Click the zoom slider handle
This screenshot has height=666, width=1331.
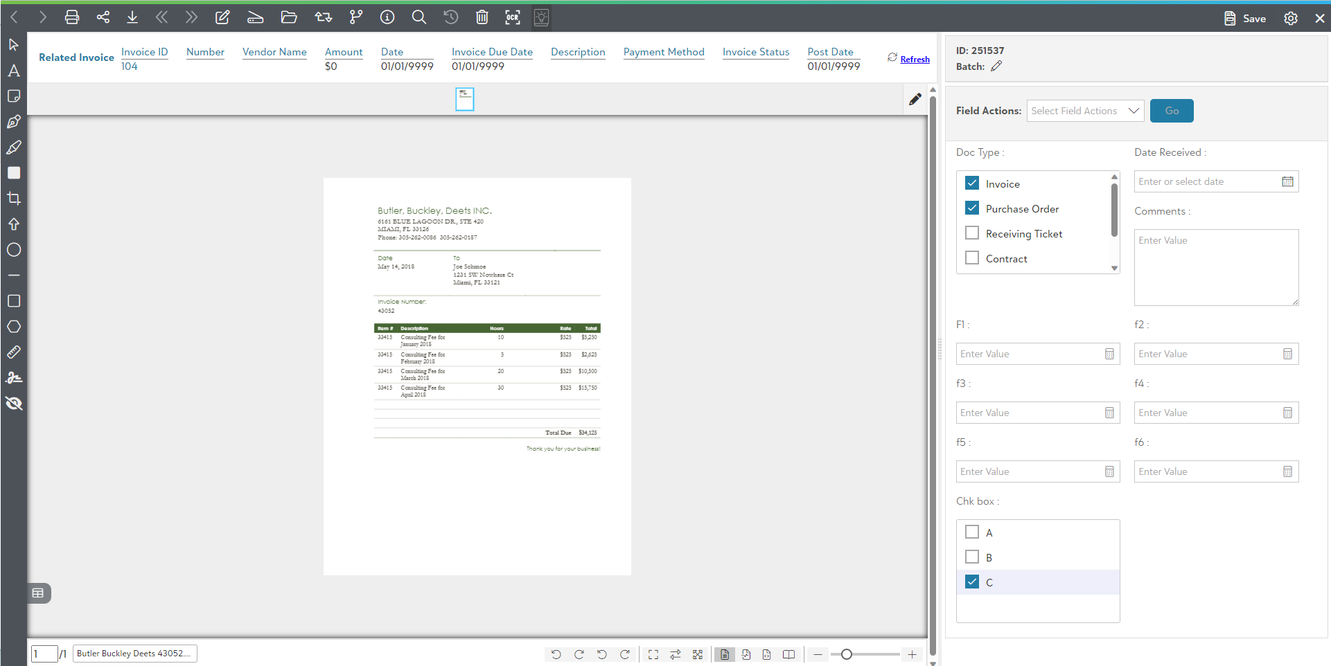click(x=846, y=654)
